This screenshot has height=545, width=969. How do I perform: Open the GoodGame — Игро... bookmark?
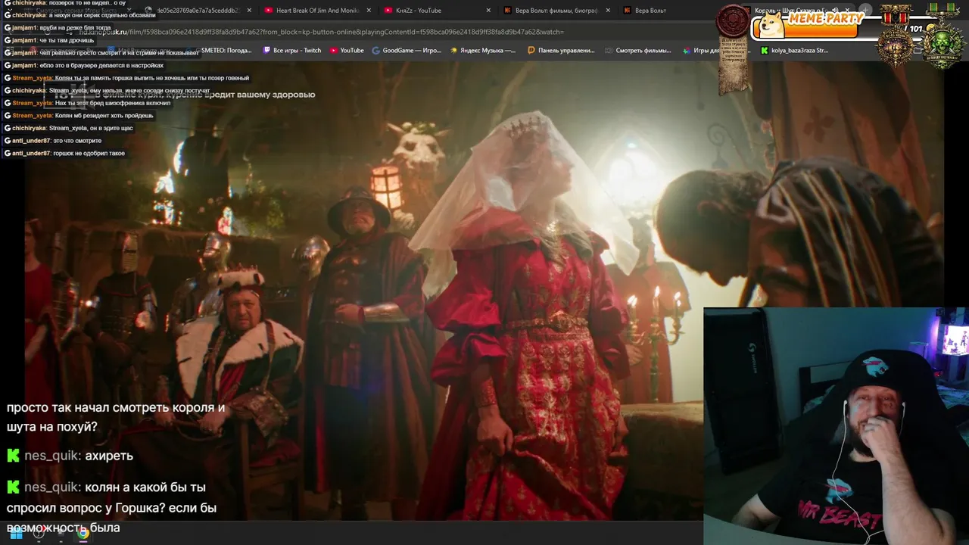407,51
